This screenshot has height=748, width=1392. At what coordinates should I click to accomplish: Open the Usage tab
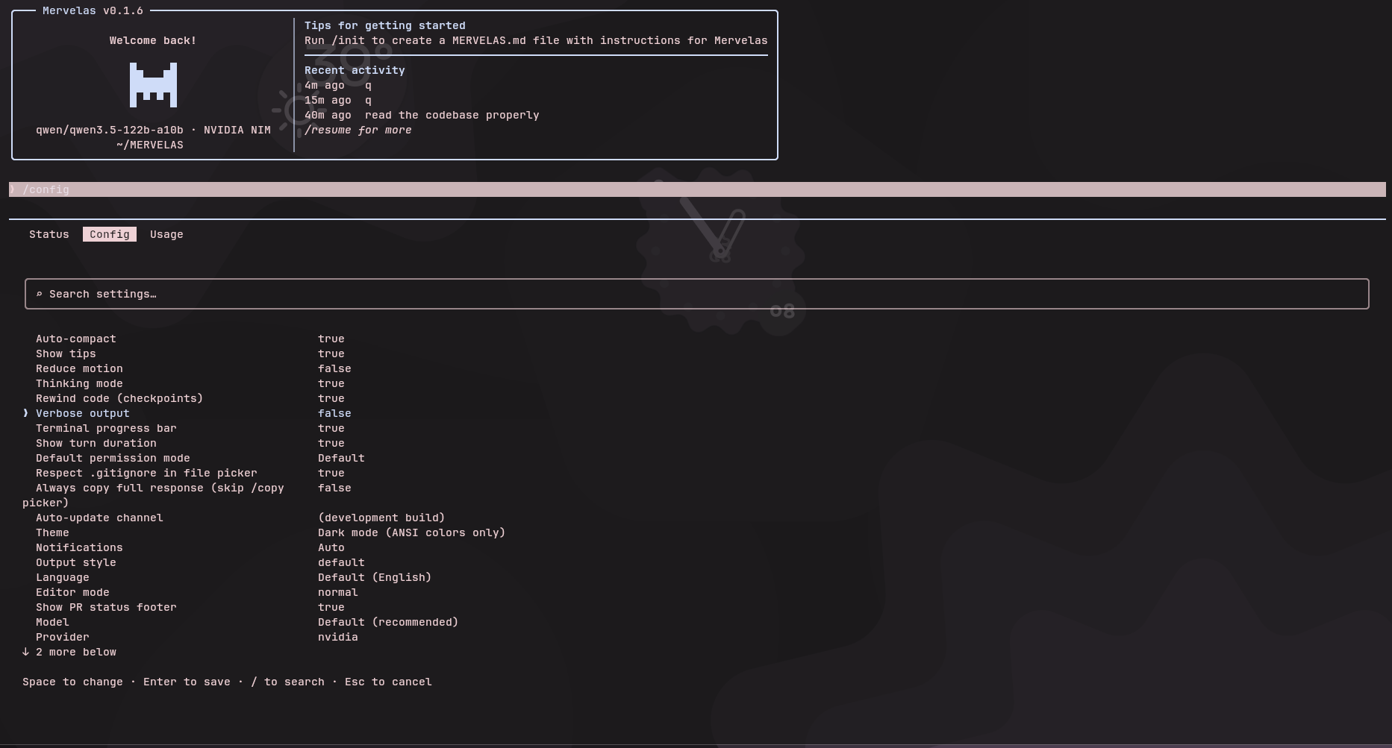coord(166,234)
